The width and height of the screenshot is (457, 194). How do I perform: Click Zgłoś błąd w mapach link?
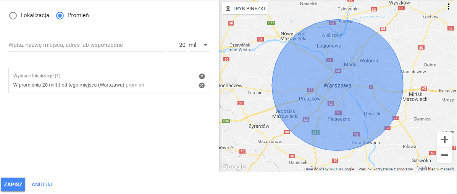[436, 169]
